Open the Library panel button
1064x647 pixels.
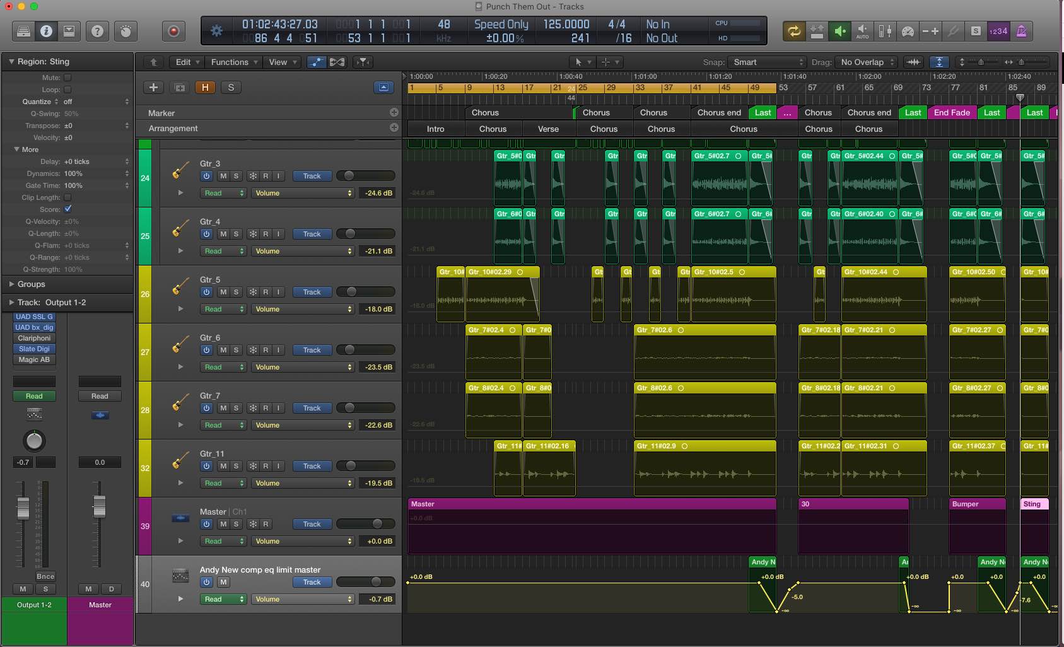(x=23, y=31)
